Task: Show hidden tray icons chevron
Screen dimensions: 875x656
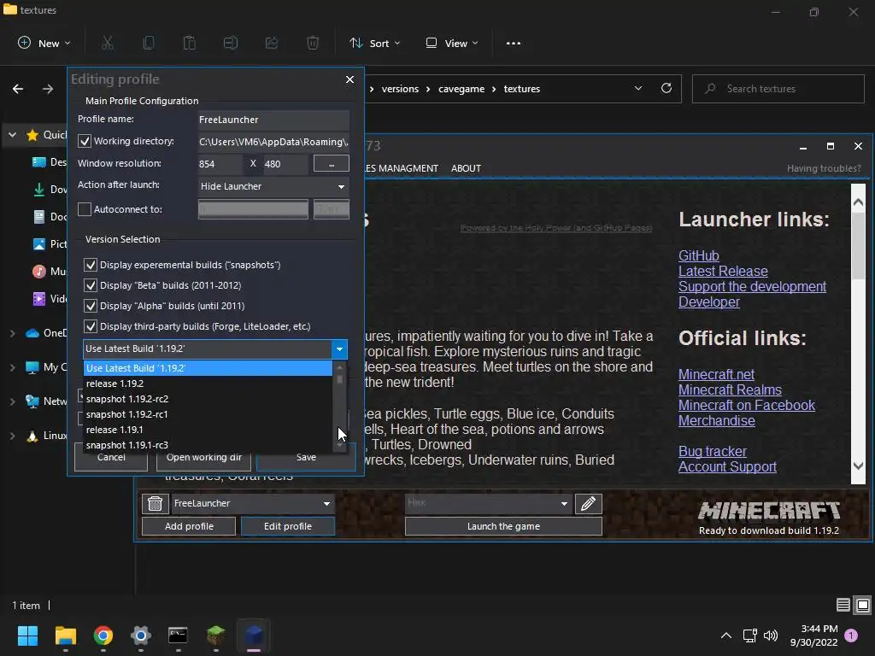Action: [726, 635]
